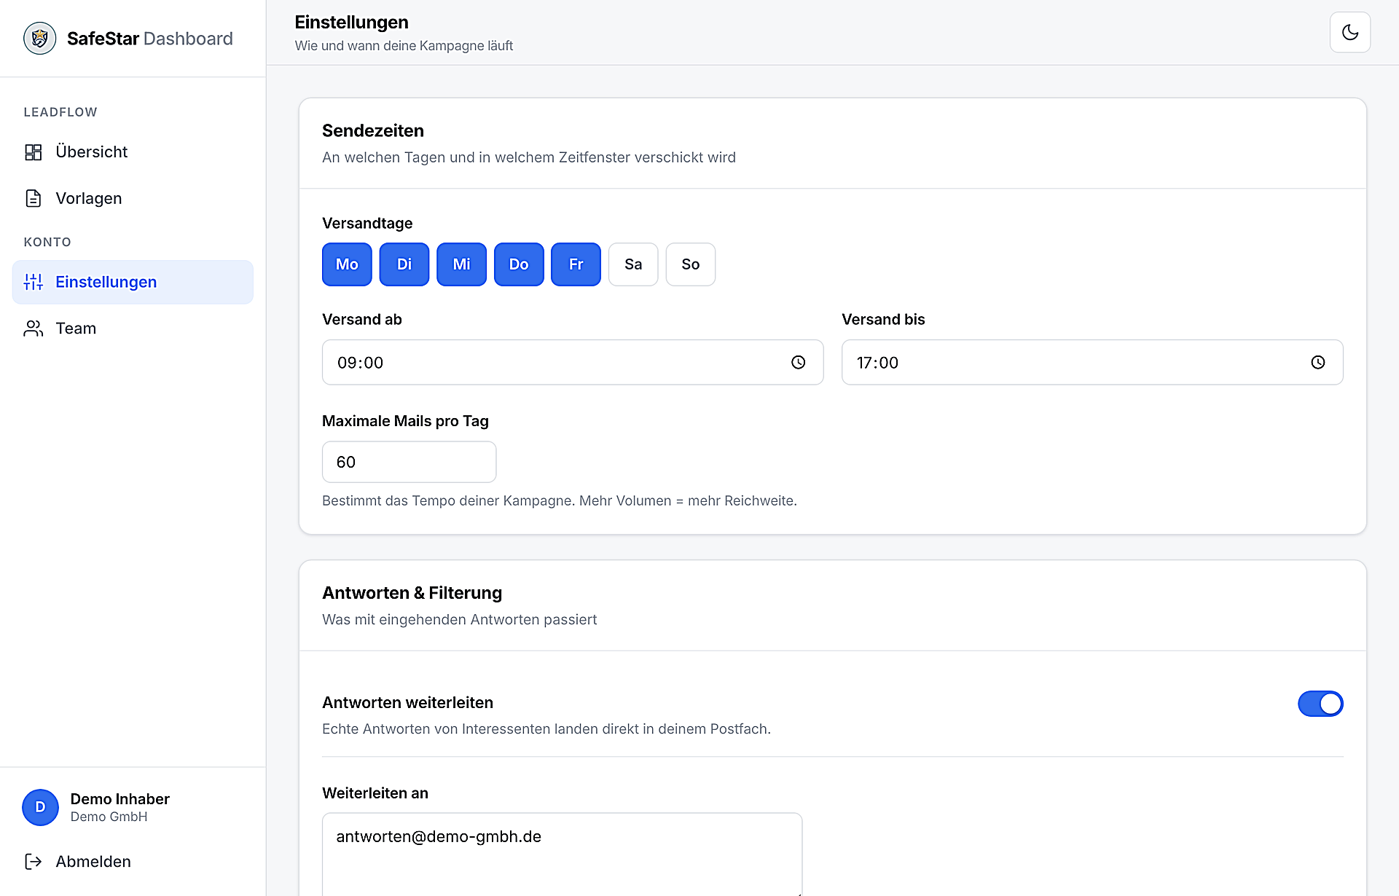1399x896 pixels.
Task: Deselect Di as a sending day
Action: (404, 264)
